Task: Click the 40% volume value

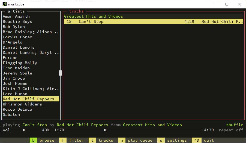Action: pyautogui.click(x=46, y=130)
